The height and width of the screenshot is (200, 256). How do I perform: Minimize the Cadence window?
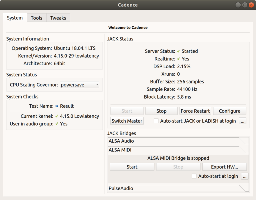[x=238, y=5]
